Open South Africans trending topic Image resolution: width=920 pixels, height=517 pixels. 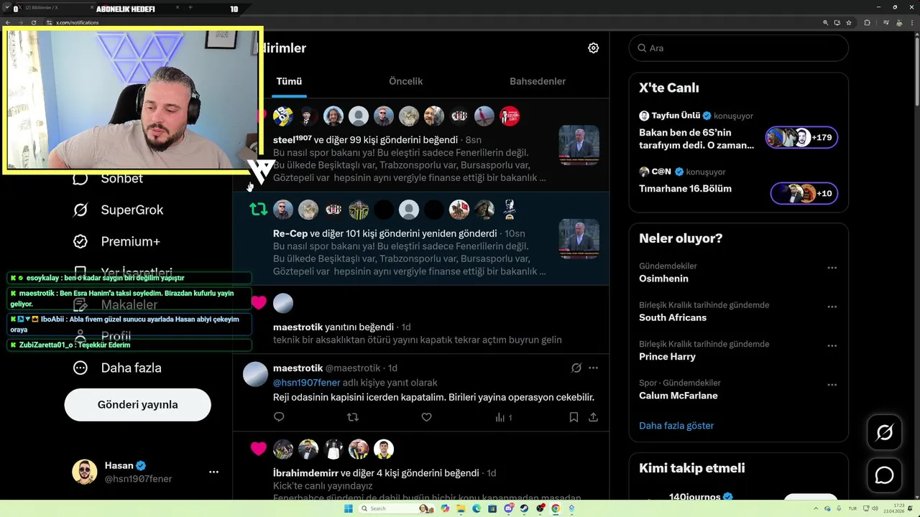673,317
